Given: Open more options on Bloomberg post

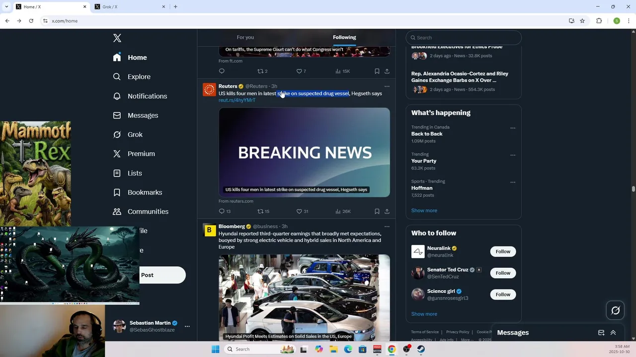Looking at the screenshot, I should (387, 227).
